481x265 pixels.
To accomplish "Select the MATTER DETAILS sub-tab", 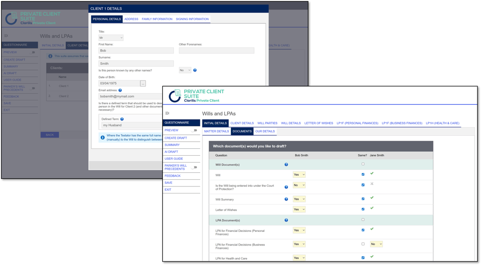I will [x=216, y=131].
